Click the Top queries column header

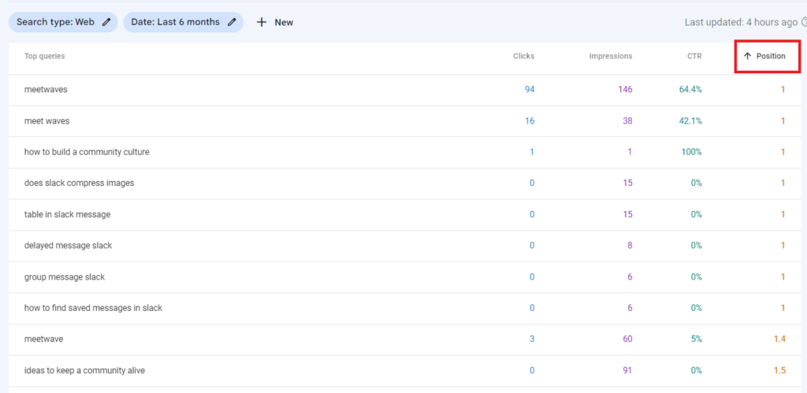[45, 56]
